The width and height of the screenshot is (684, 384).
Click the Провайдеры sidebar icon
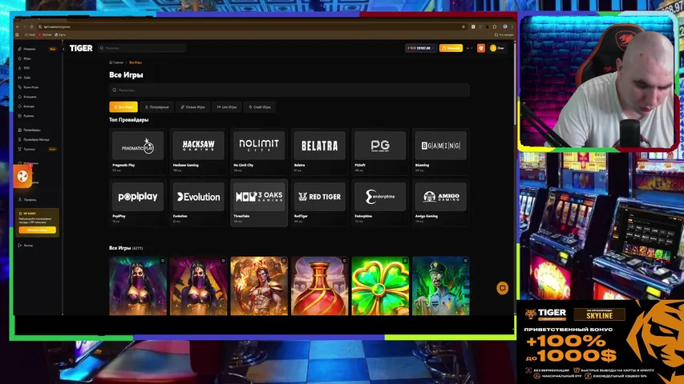point(19,130)
